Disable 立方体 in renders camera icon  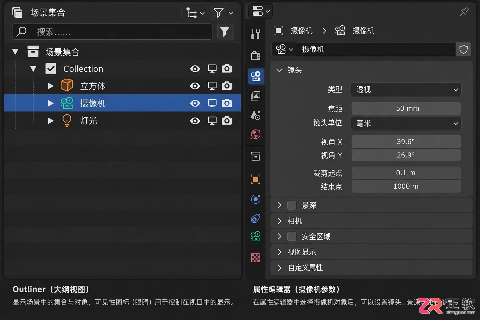point(227,86)
